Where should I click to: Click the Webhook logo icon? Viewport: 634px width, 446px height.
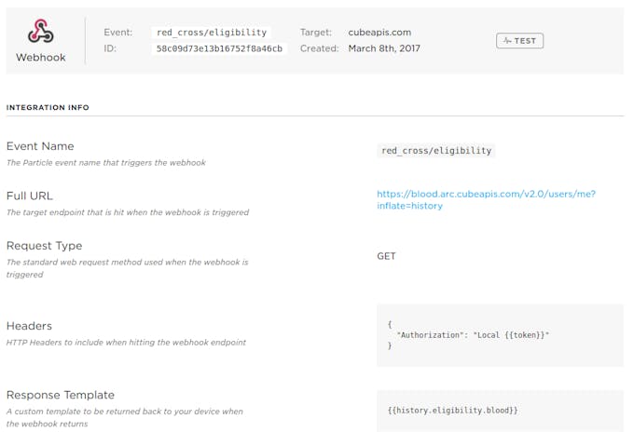click(40, 32)
